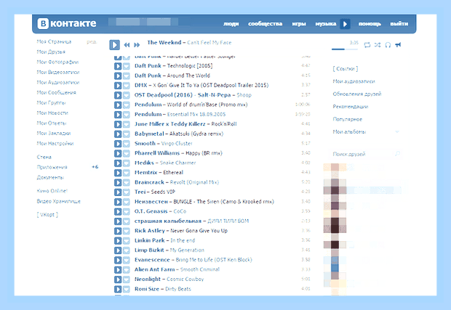This screenshot has height=310, width=451.
Task: Play Memtrix – Ethereal
Action: (118, 173)
